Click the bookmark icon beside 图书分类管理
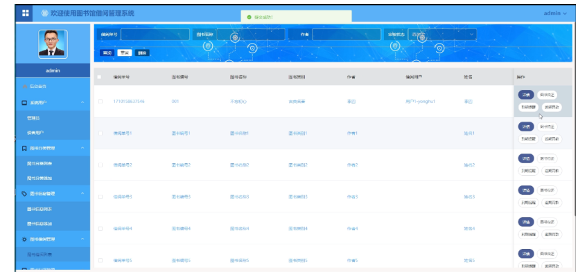 click(24, 149)
